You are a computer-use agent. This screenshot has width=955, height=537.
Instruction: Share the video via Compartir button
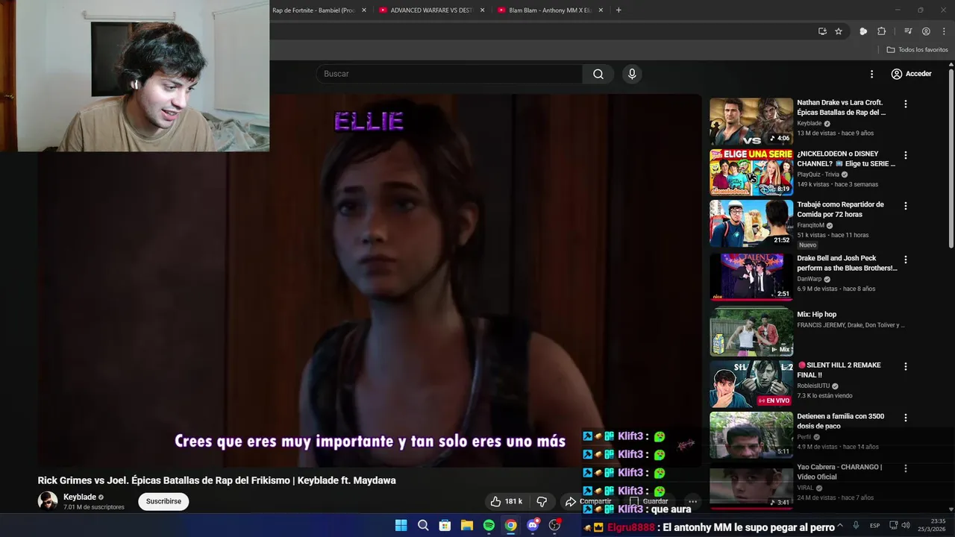588,501
